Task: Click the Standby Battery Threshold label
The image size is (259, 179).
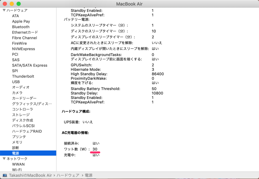Action: click(96, 89)
